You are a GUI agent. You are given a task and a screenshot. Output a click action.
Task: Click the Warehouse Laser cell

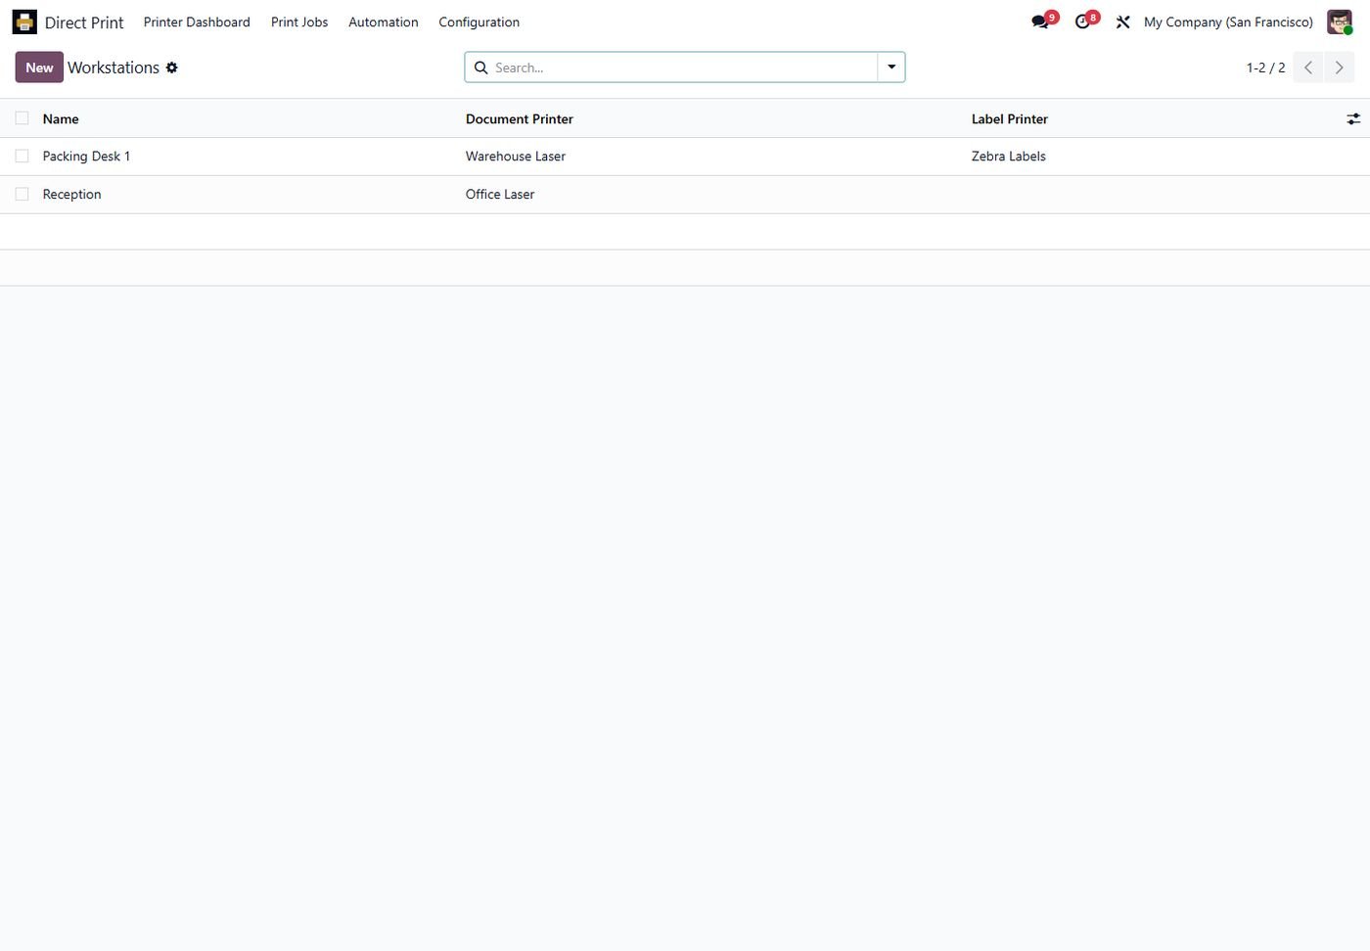click(x=516, y=156)
